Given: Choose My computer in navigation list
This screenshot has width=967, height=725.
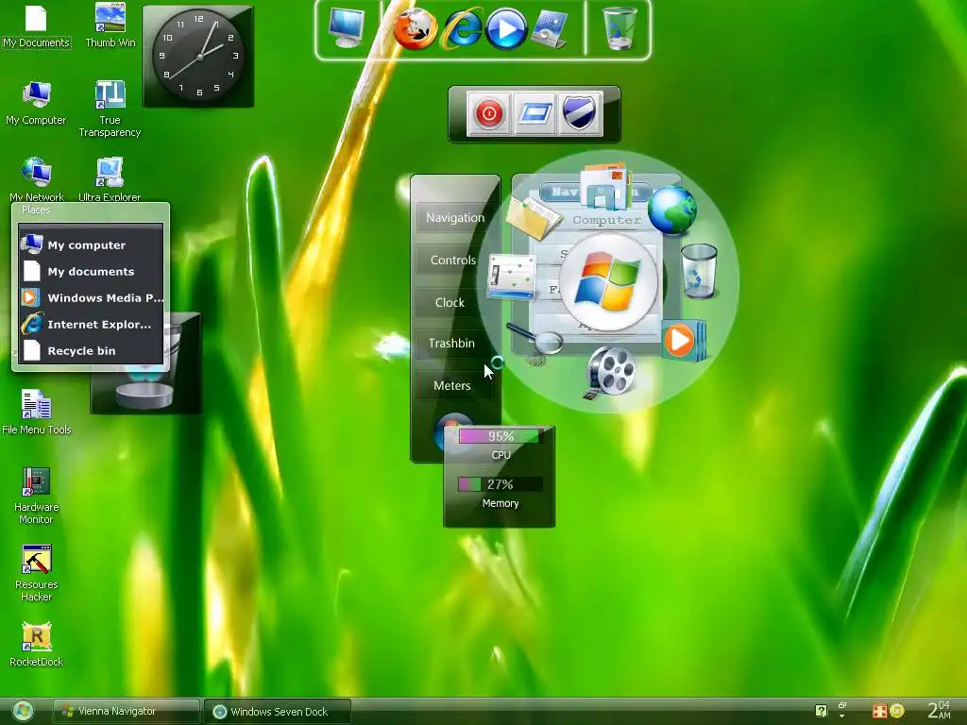Looking at the screenshot, I should 92,244.
